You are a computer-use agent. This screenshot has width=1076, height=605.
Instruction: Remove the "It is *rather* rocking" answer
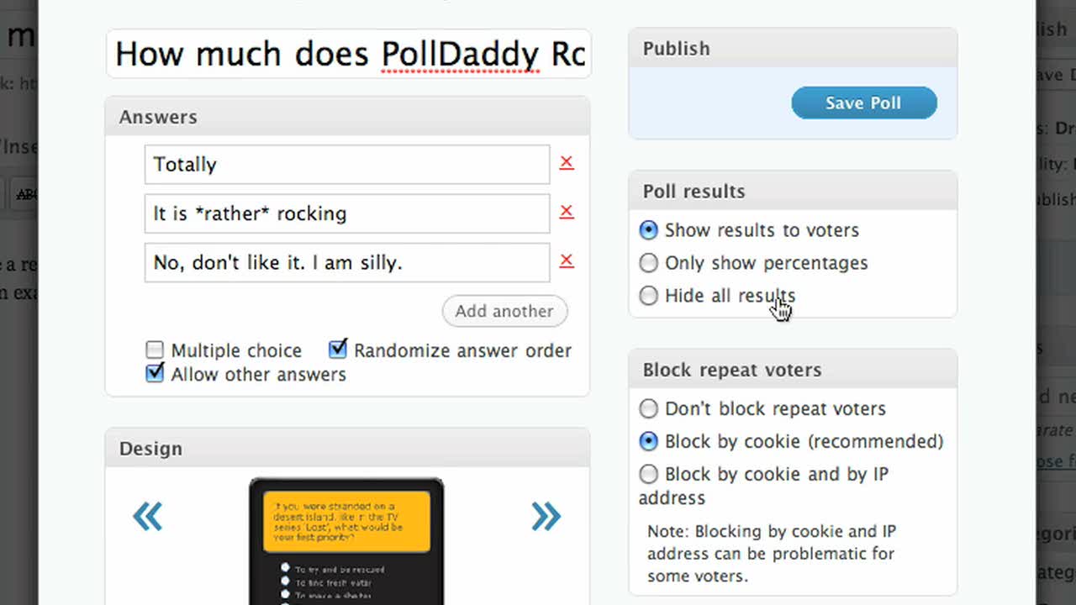(567, 212)
